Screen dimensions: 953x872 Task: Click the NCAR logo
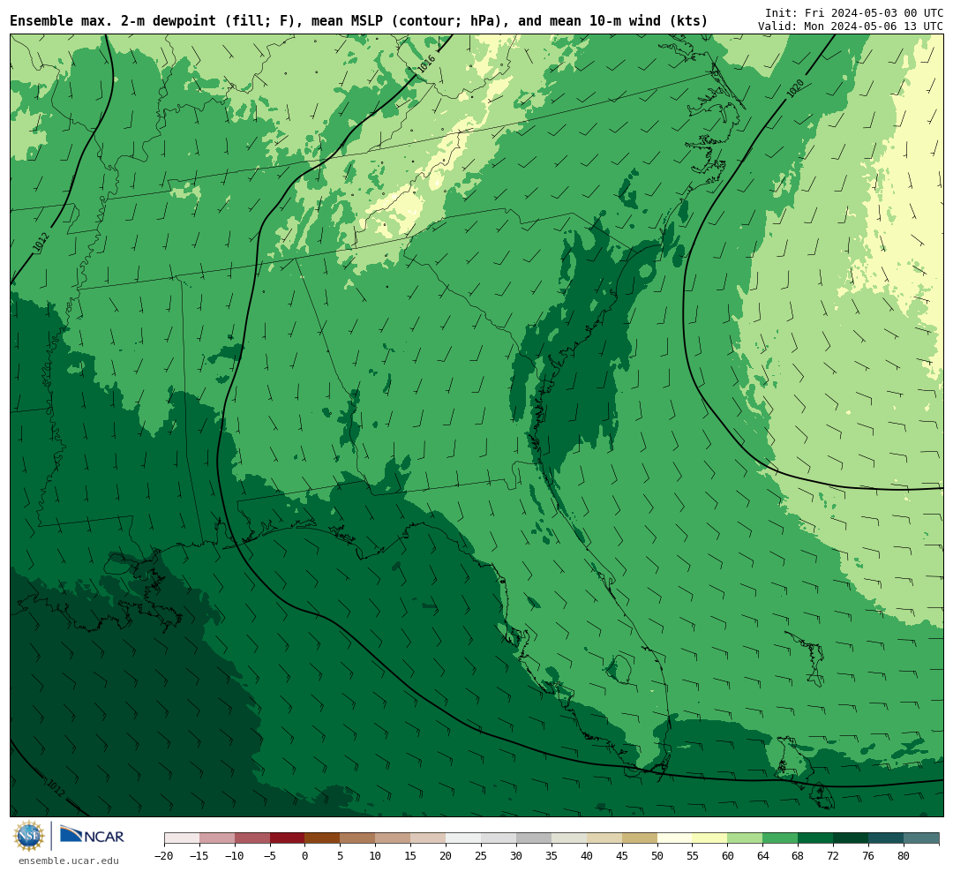tap(92, 835)
